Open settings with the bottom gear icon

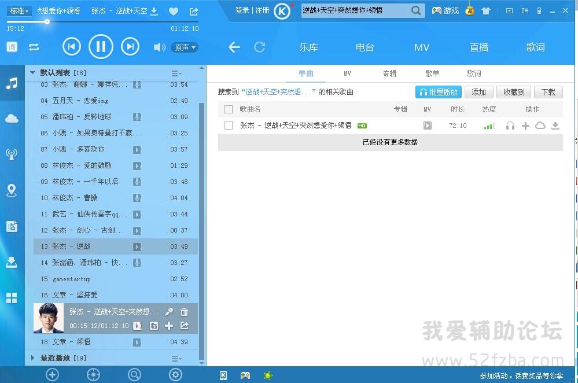(175, 375)
